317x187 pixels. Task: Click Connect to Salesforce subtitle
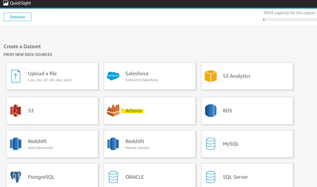coord(142,80)
